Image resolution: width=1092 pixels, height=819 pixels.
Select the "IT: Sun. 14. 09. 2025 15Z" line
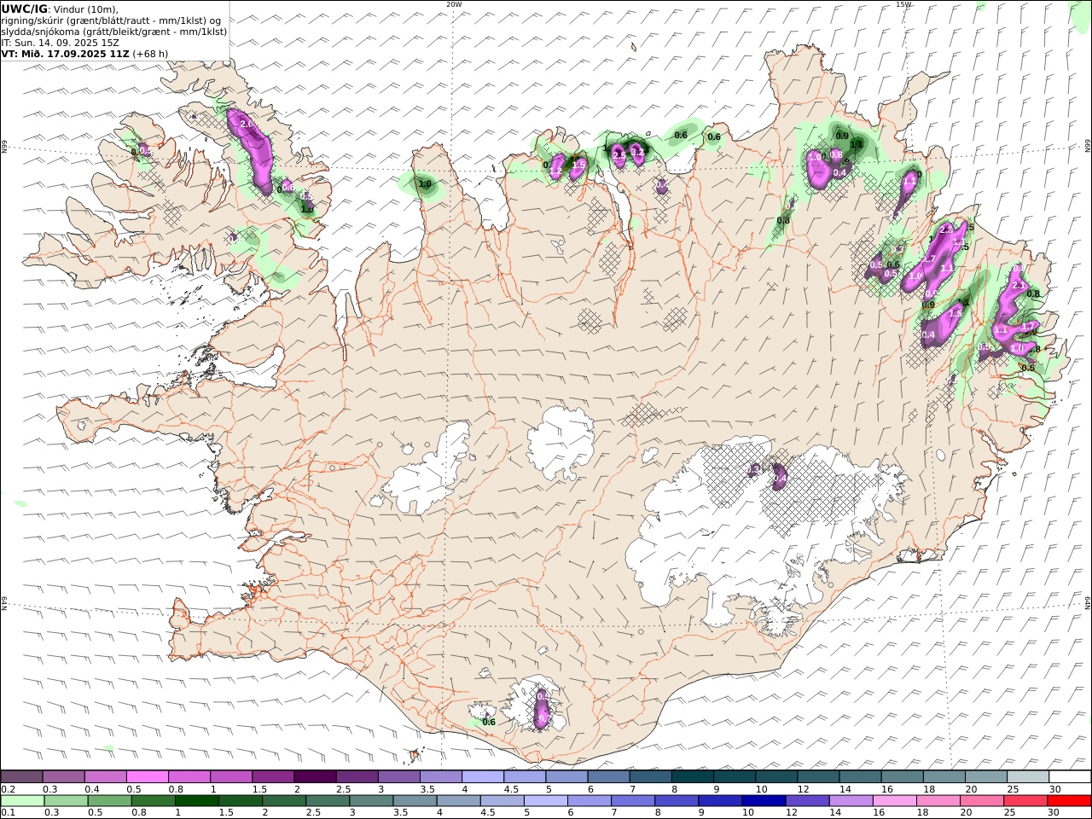[x=60, y=42]
